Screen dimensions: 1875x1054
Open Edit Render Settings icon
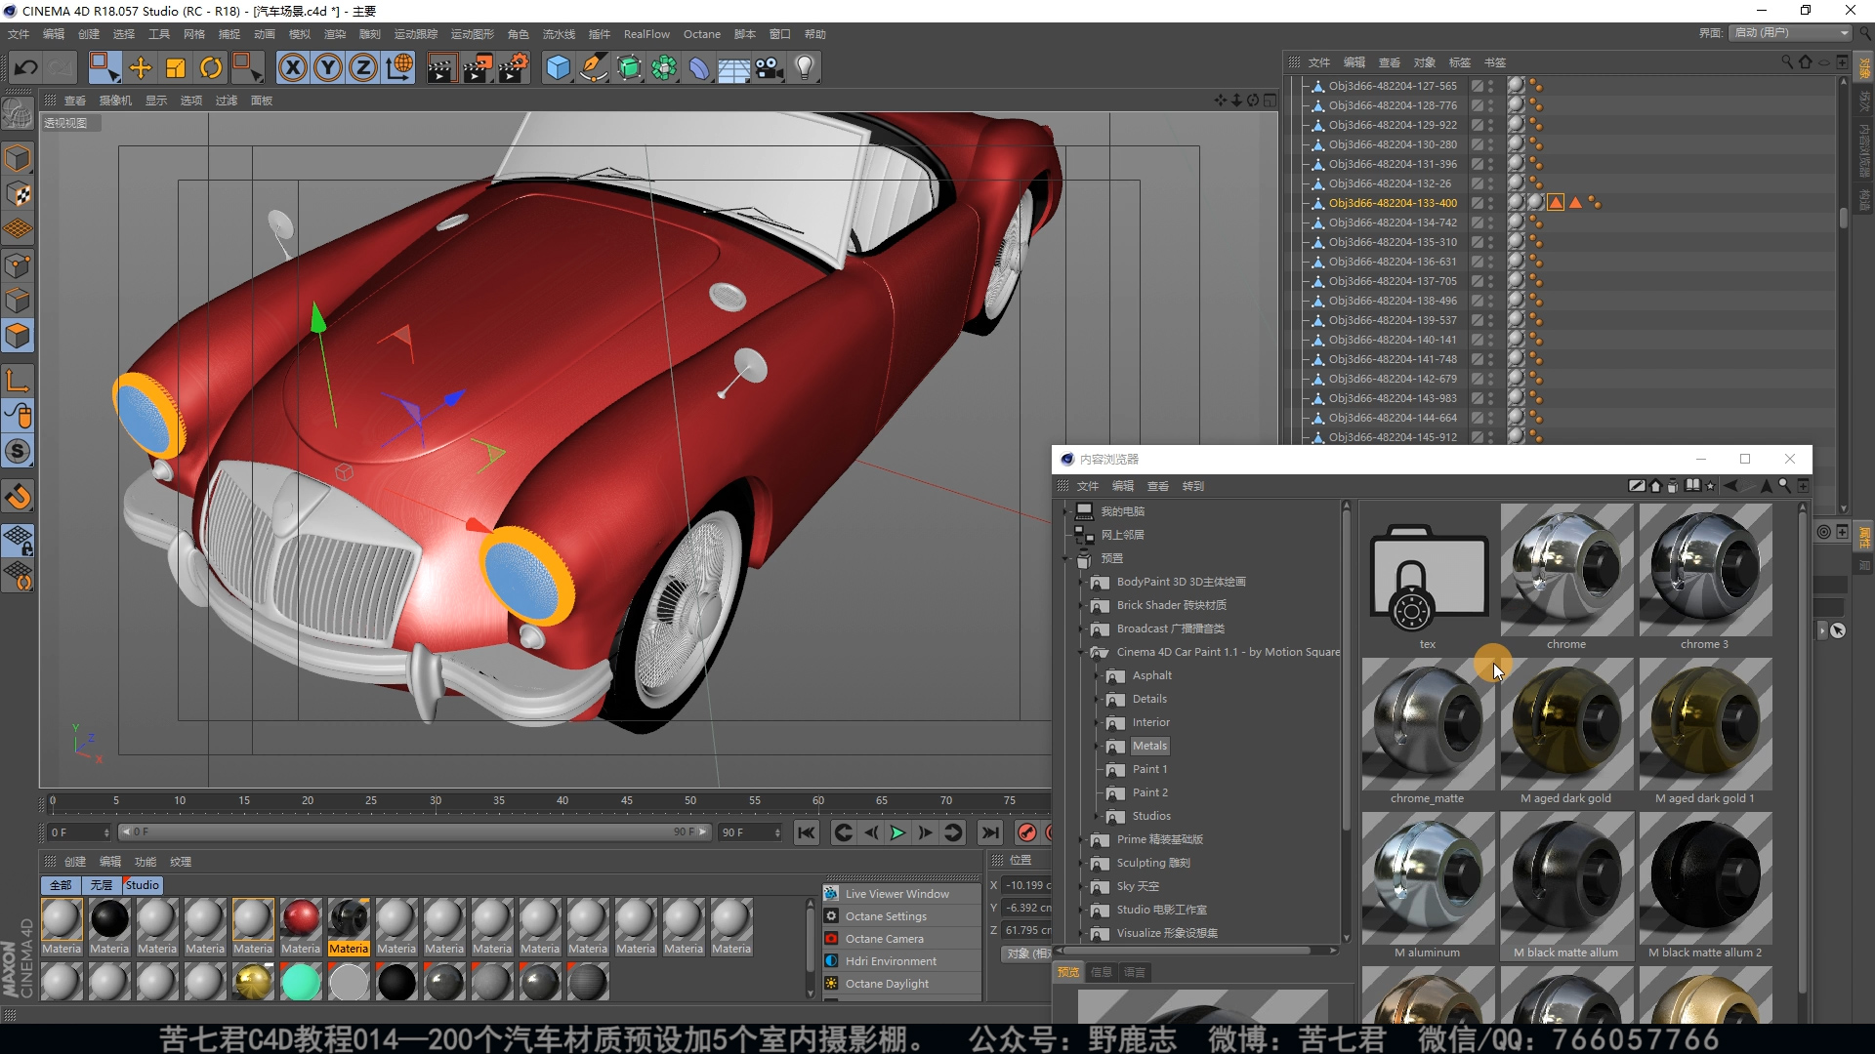click(513, 67)
